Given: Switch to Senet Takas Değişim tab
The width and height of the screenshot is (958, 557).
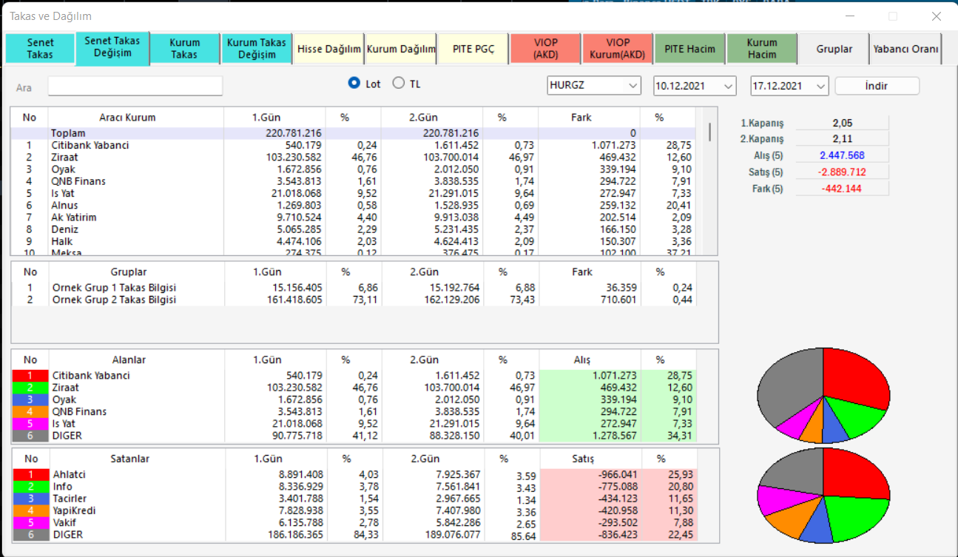Looking at the screenshot, I should 112,47.
